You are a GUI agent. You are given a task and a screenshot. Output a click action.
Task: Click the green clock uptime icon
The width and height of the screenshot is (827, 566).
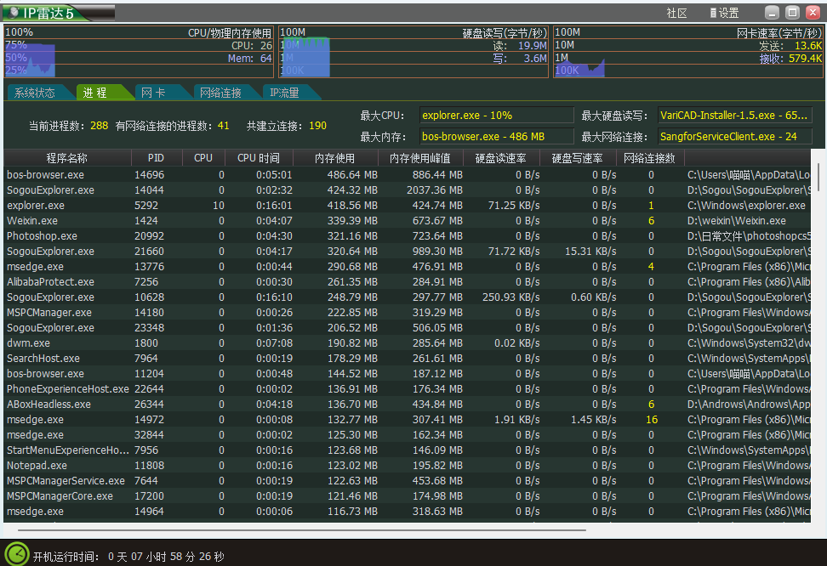click(x=16, y=554)
